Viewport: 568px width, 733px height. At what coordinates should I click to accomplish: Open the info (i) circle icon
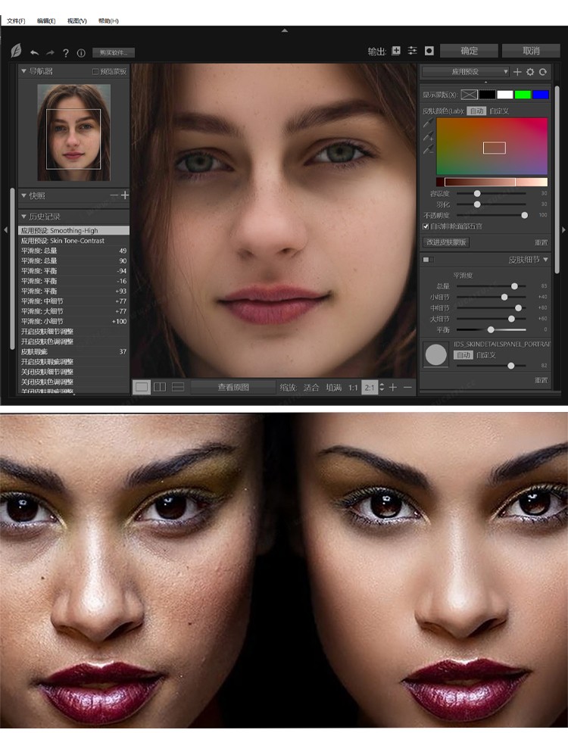click(x=81, y=53)
